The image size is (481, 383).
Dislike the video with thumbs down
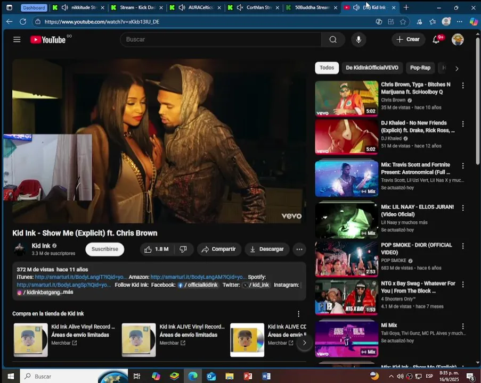coord(183,249)
